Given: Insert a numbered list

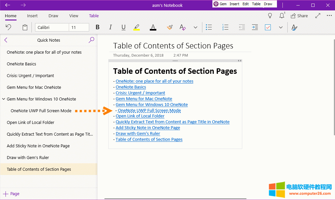Looking at the screenshot, I should [225, 27].
